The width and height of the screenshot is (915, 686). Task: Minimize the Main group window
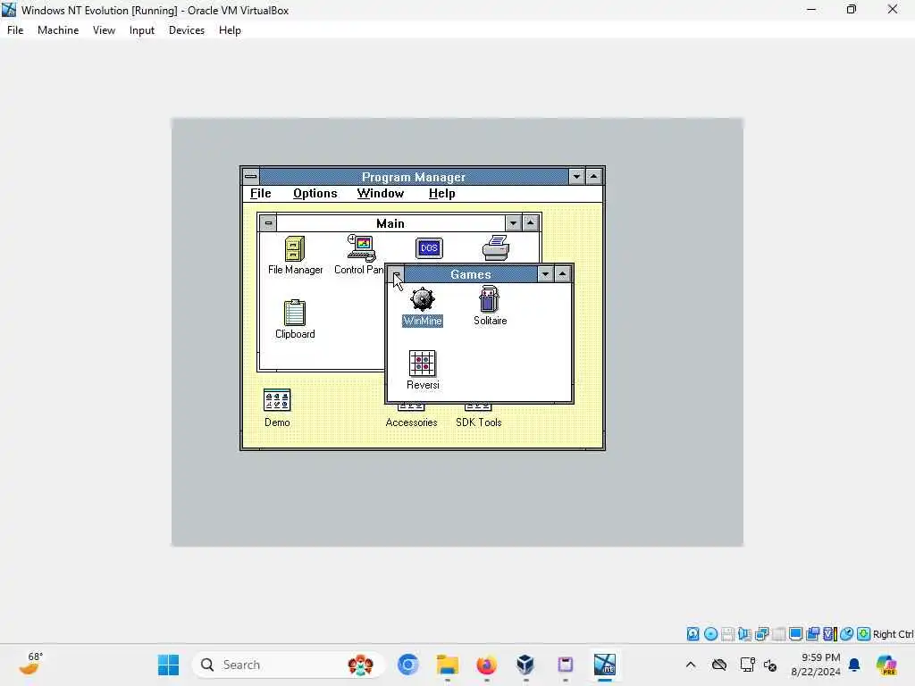tap(513, 222)
